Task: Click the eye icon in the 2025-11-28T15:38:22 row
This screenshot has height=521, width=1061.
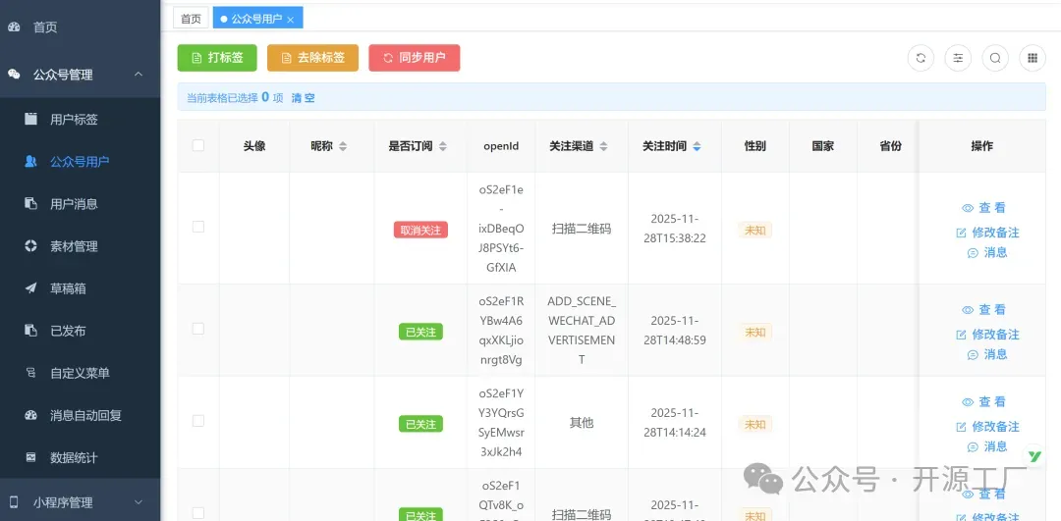Action: 968,208
